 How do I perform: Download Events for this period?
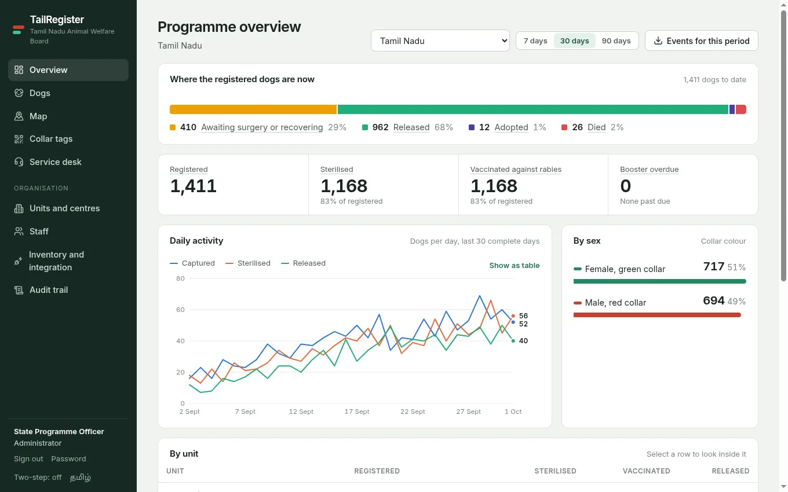[702, 41]
